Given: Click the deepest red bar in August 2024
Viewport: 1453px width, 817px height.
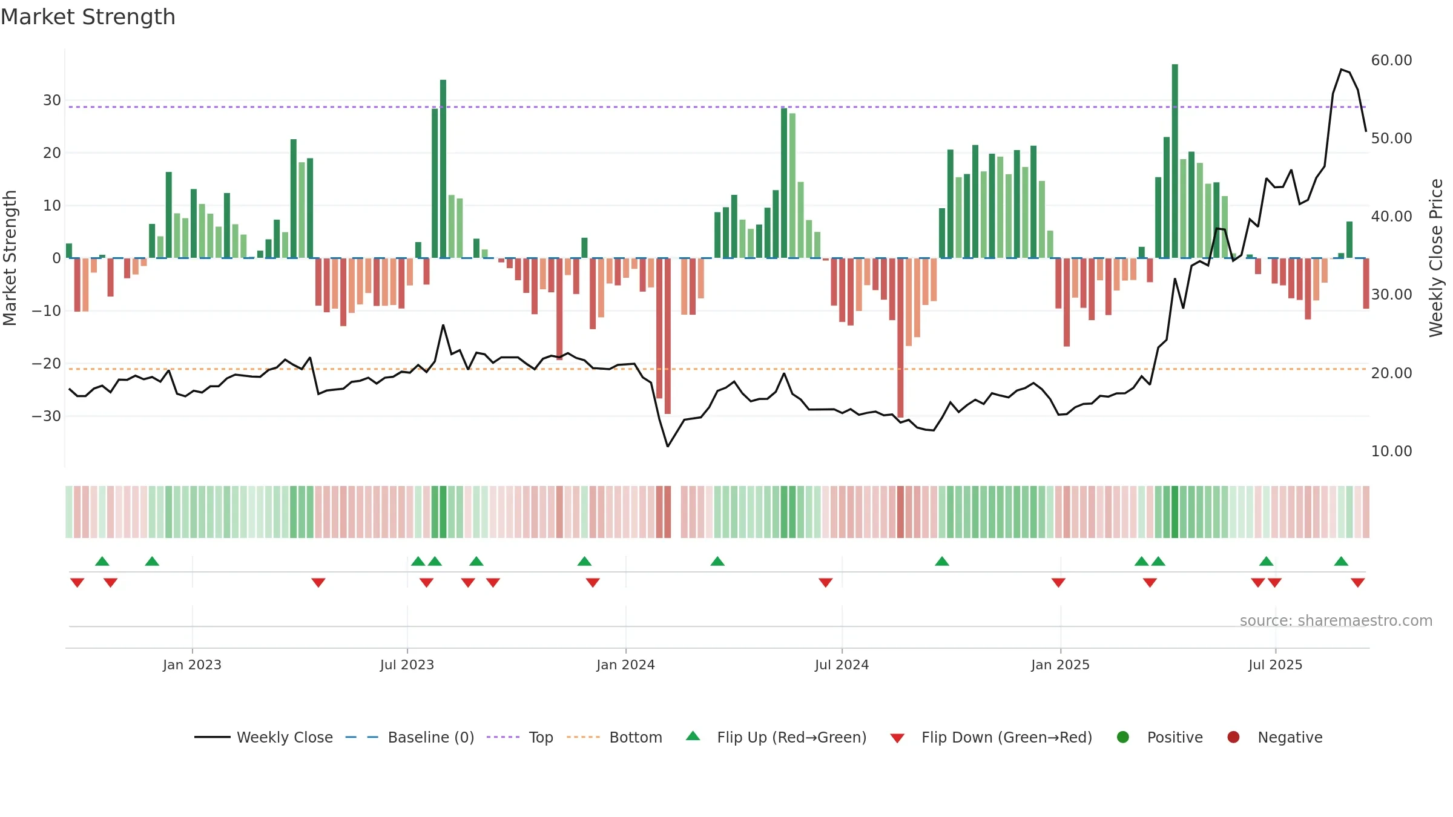Looking at the screenshot, I should point(900,338).
